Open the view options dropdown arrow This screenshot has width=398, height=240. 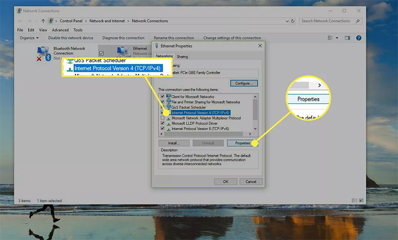click(x=337, y=38)
